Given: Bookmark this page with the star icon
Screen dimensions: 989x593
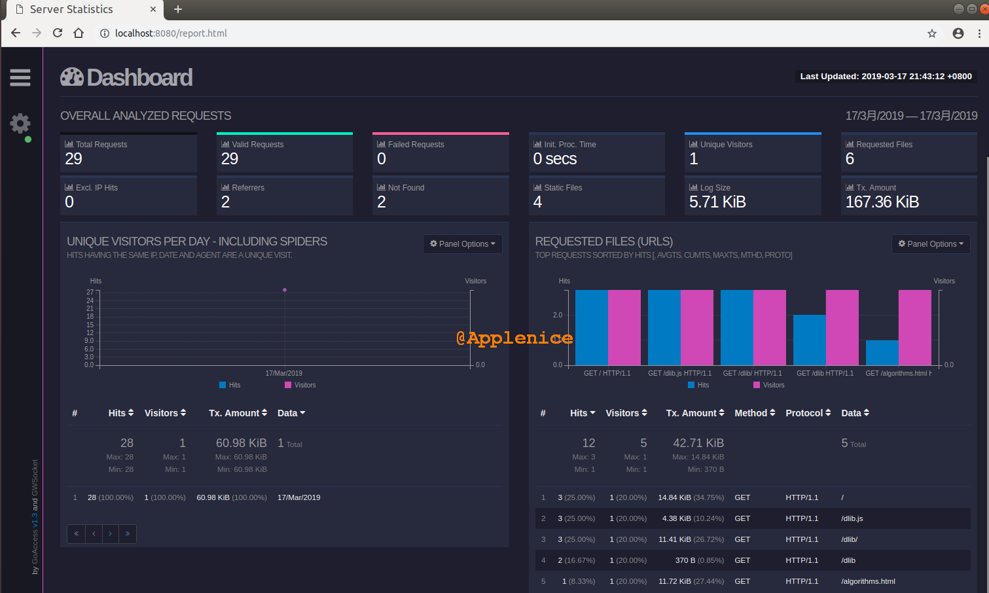Looking at the screenshot, I should coord(932,33).
